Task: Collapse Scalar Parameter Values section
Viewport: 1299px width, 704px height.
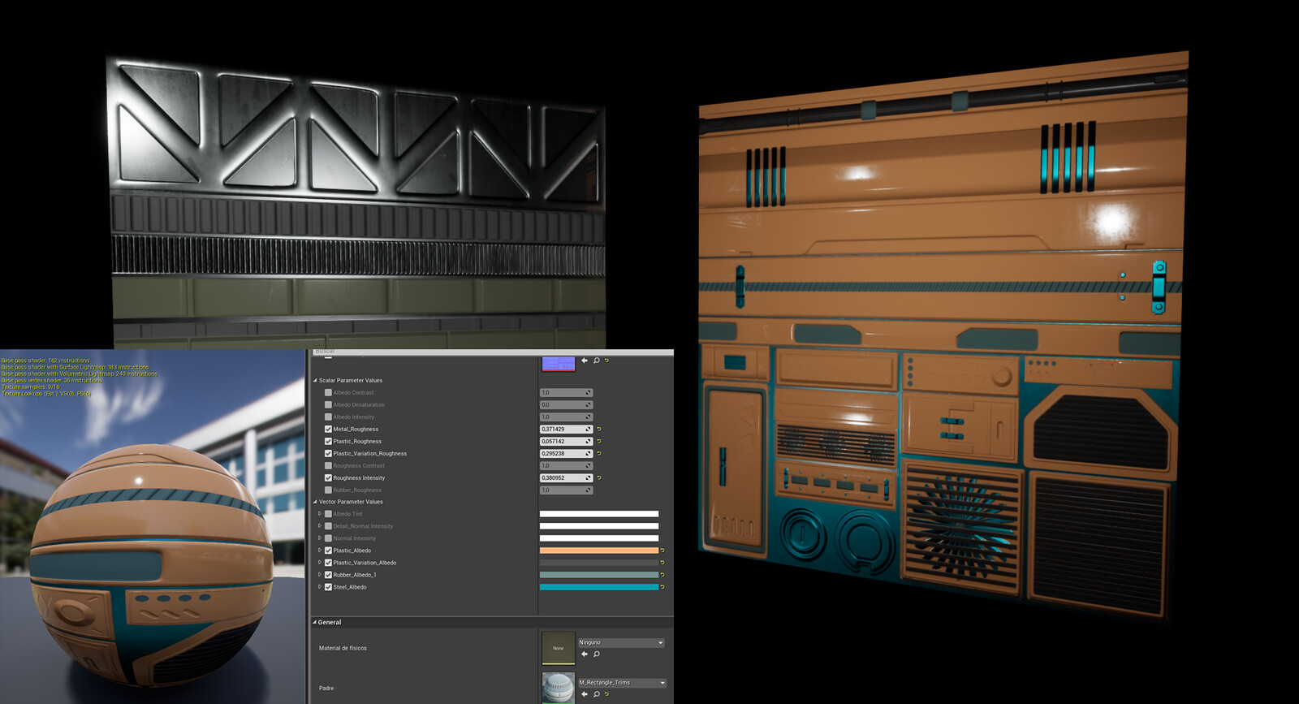Action: tap(315, 380)
